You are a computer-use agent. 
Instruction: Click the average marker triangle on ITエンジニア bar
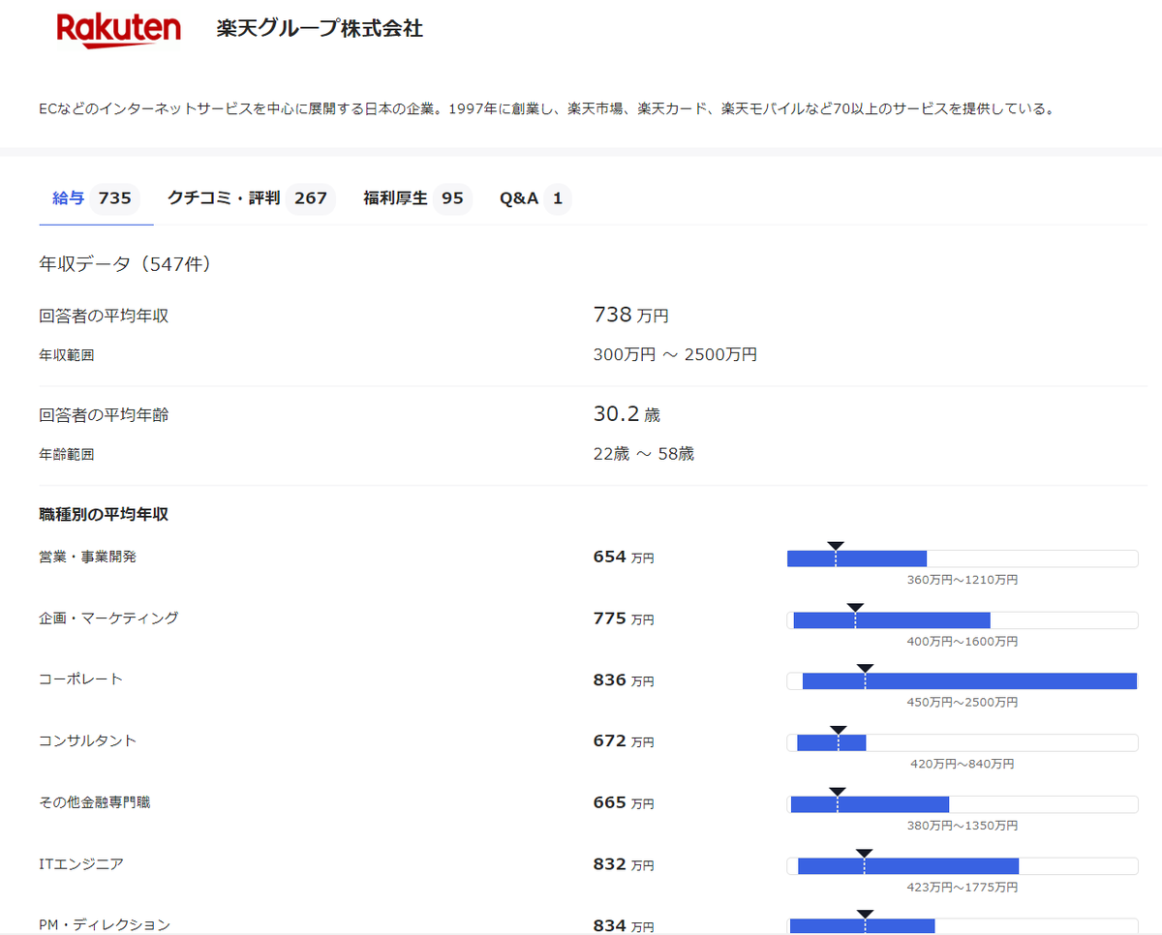click(x=865, y=853)
